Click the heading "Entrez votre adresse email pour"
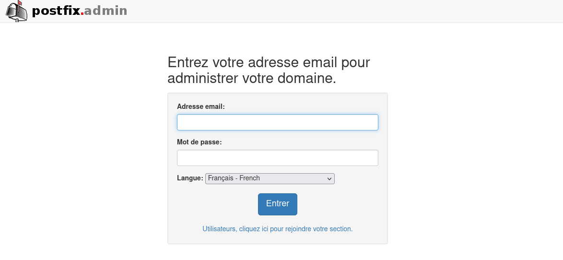Screen dimensions: 563x260 pos(269,62)
